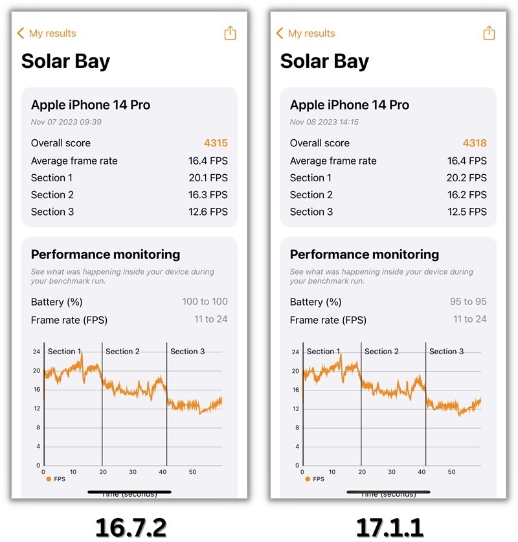The width and height of the screenshot is (518, 542).
Task: Tap overall score 4318 value
Action: (475, 143)
